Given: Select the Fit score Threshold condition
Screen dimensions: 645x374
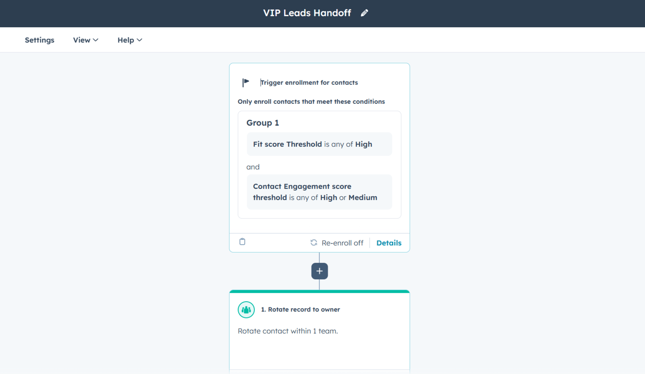Looking at the screenshot, I should (319, 144).
